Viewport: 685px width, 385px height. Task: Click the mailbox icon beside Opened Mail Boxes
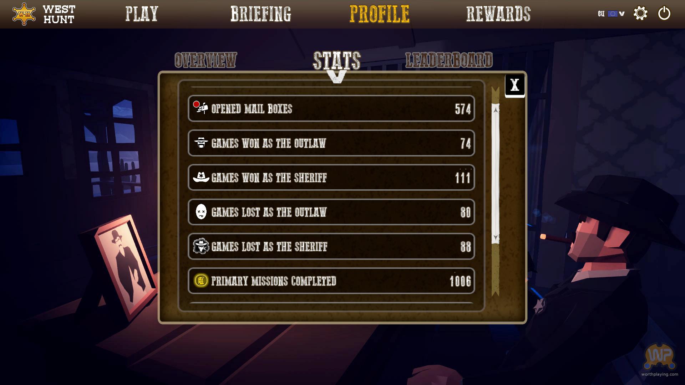201,107
